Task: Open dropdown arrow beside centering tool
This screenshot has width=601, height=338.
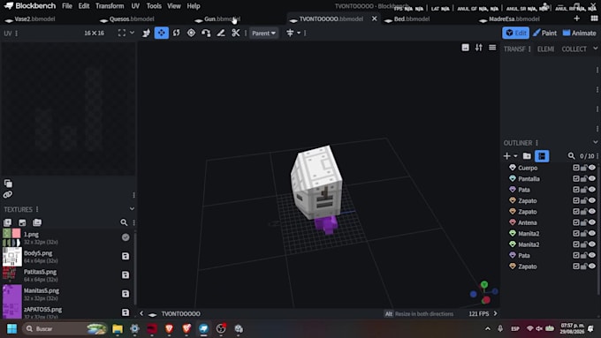Action: (x=299, y=34)
